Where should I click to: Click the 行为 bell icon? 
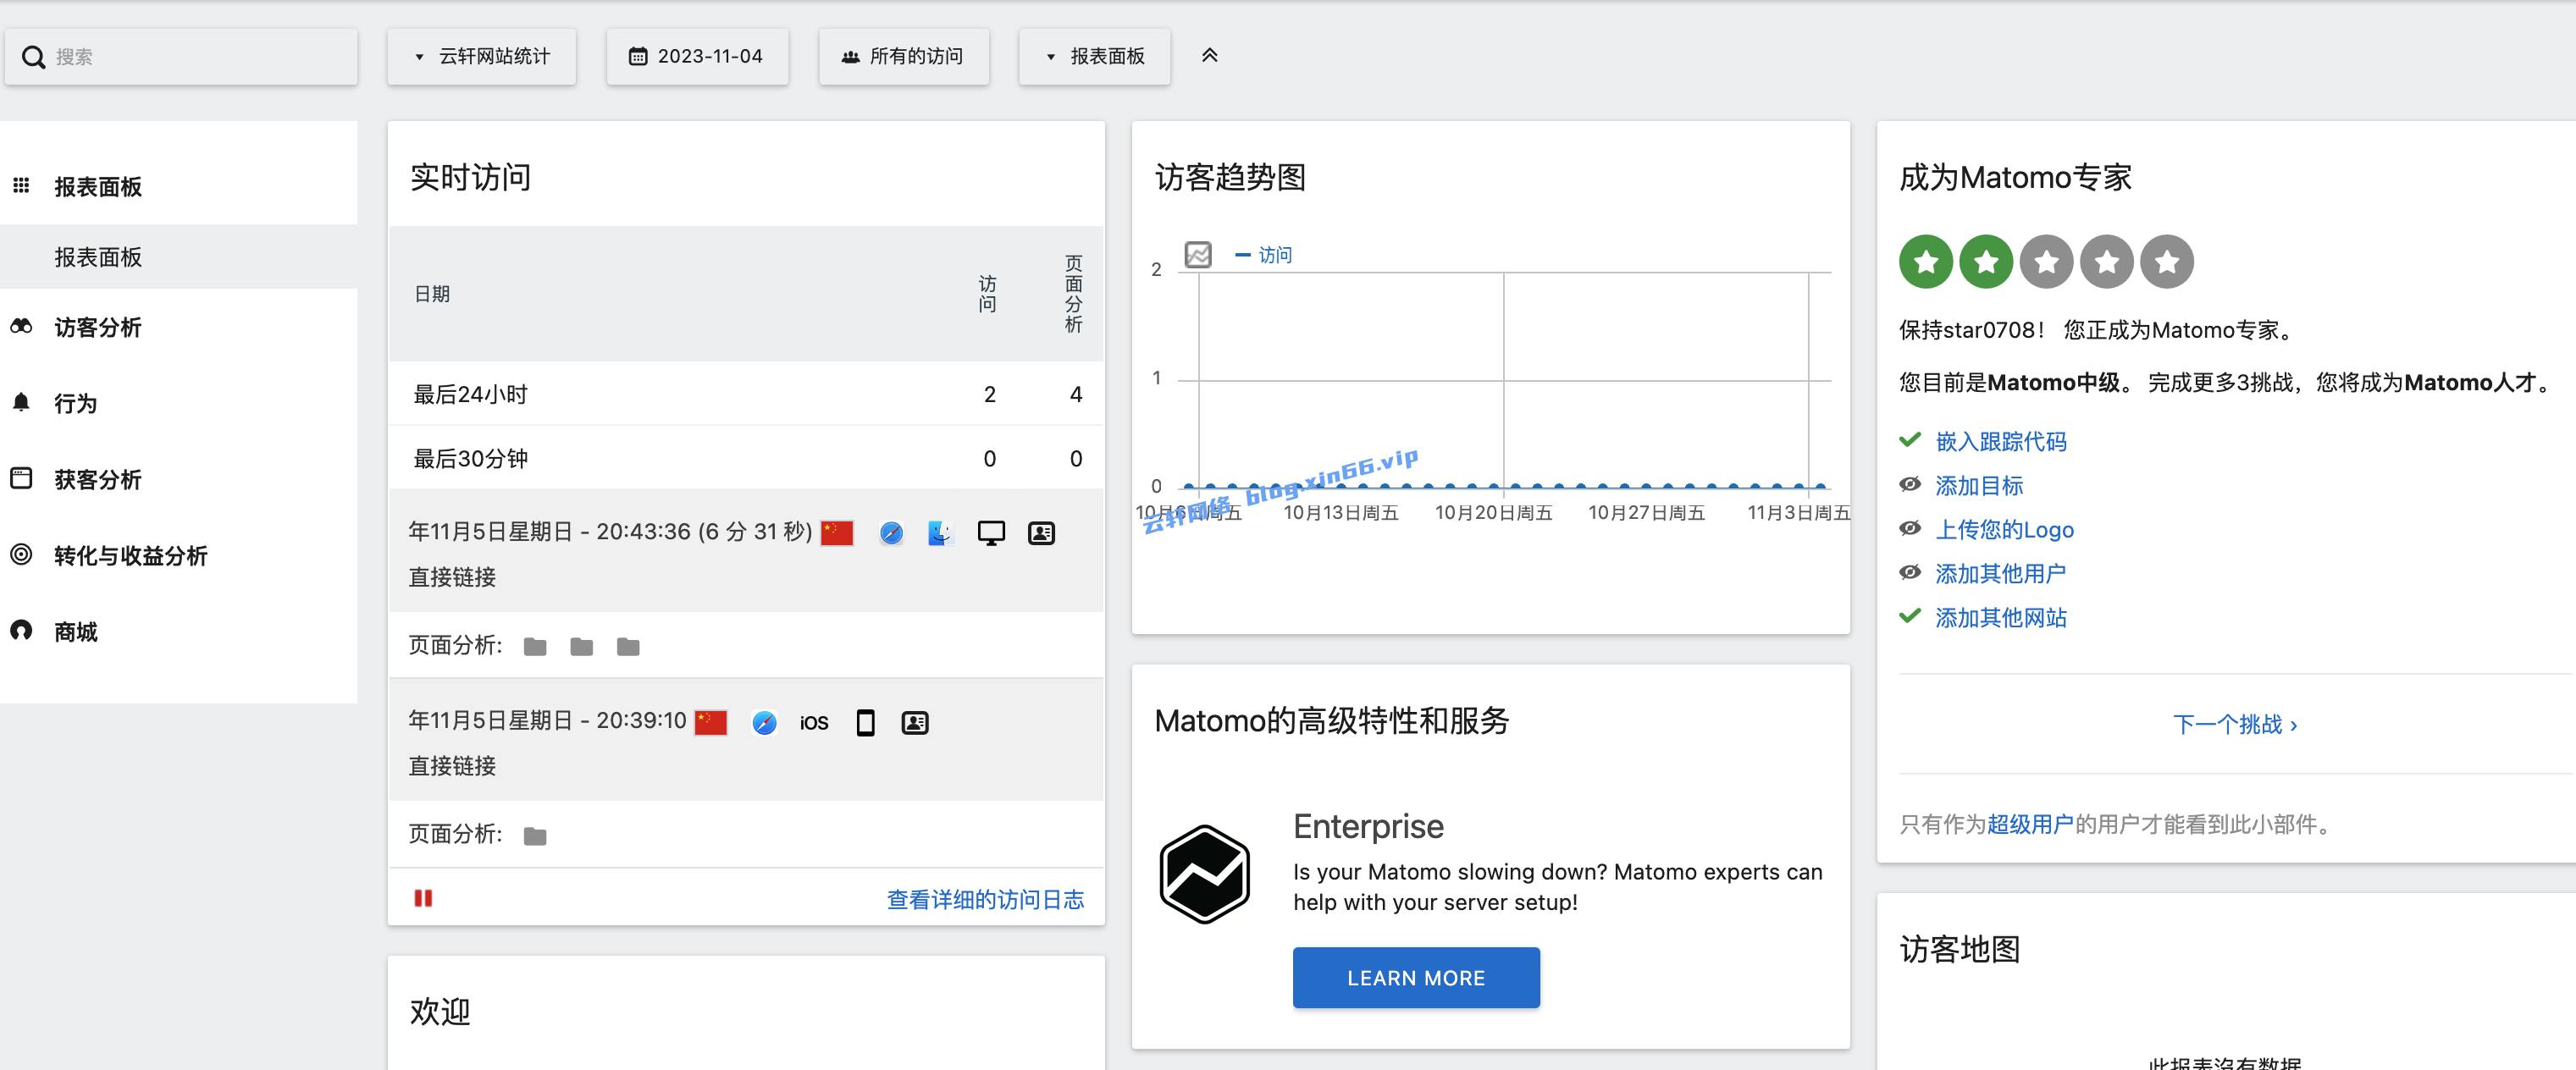pos(21,402)
